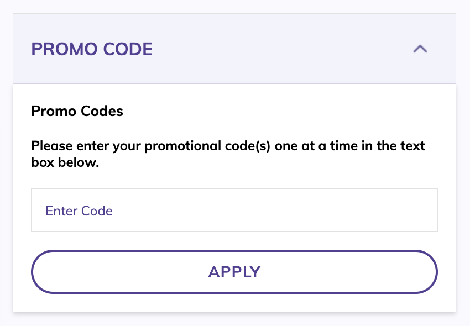Click the Promo Codes subheading
The image size is (470, 326).
click(x=77, y=111)
